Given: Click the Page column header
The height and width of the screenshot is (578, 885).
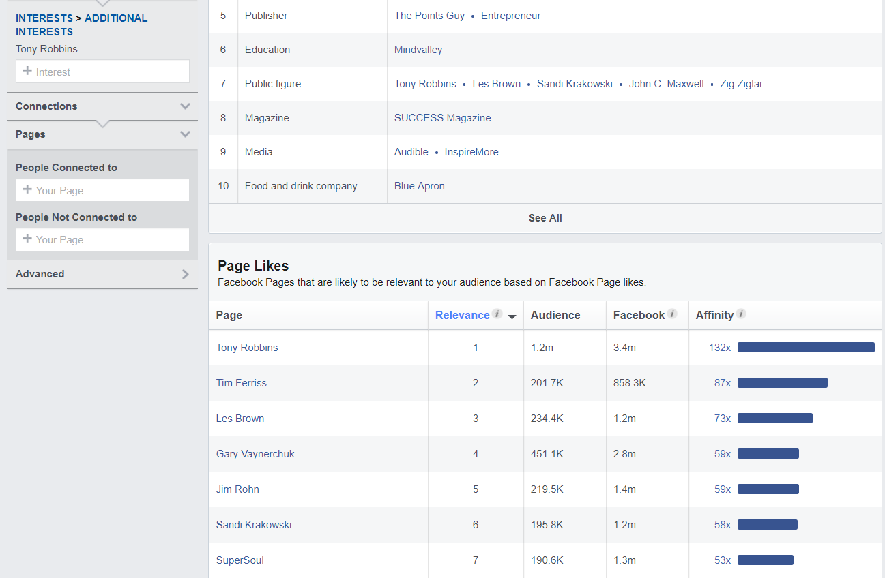Looking at the screenshot, I should click(229, 315).
